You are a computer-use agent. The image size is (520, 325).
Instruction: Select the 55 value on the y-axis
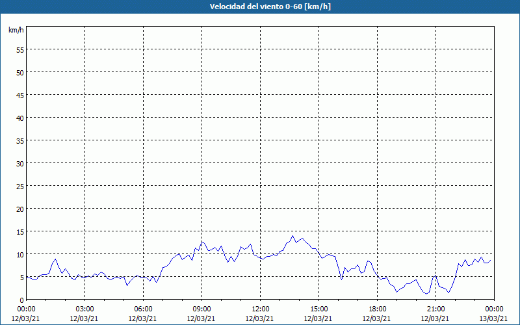[19, 50]
